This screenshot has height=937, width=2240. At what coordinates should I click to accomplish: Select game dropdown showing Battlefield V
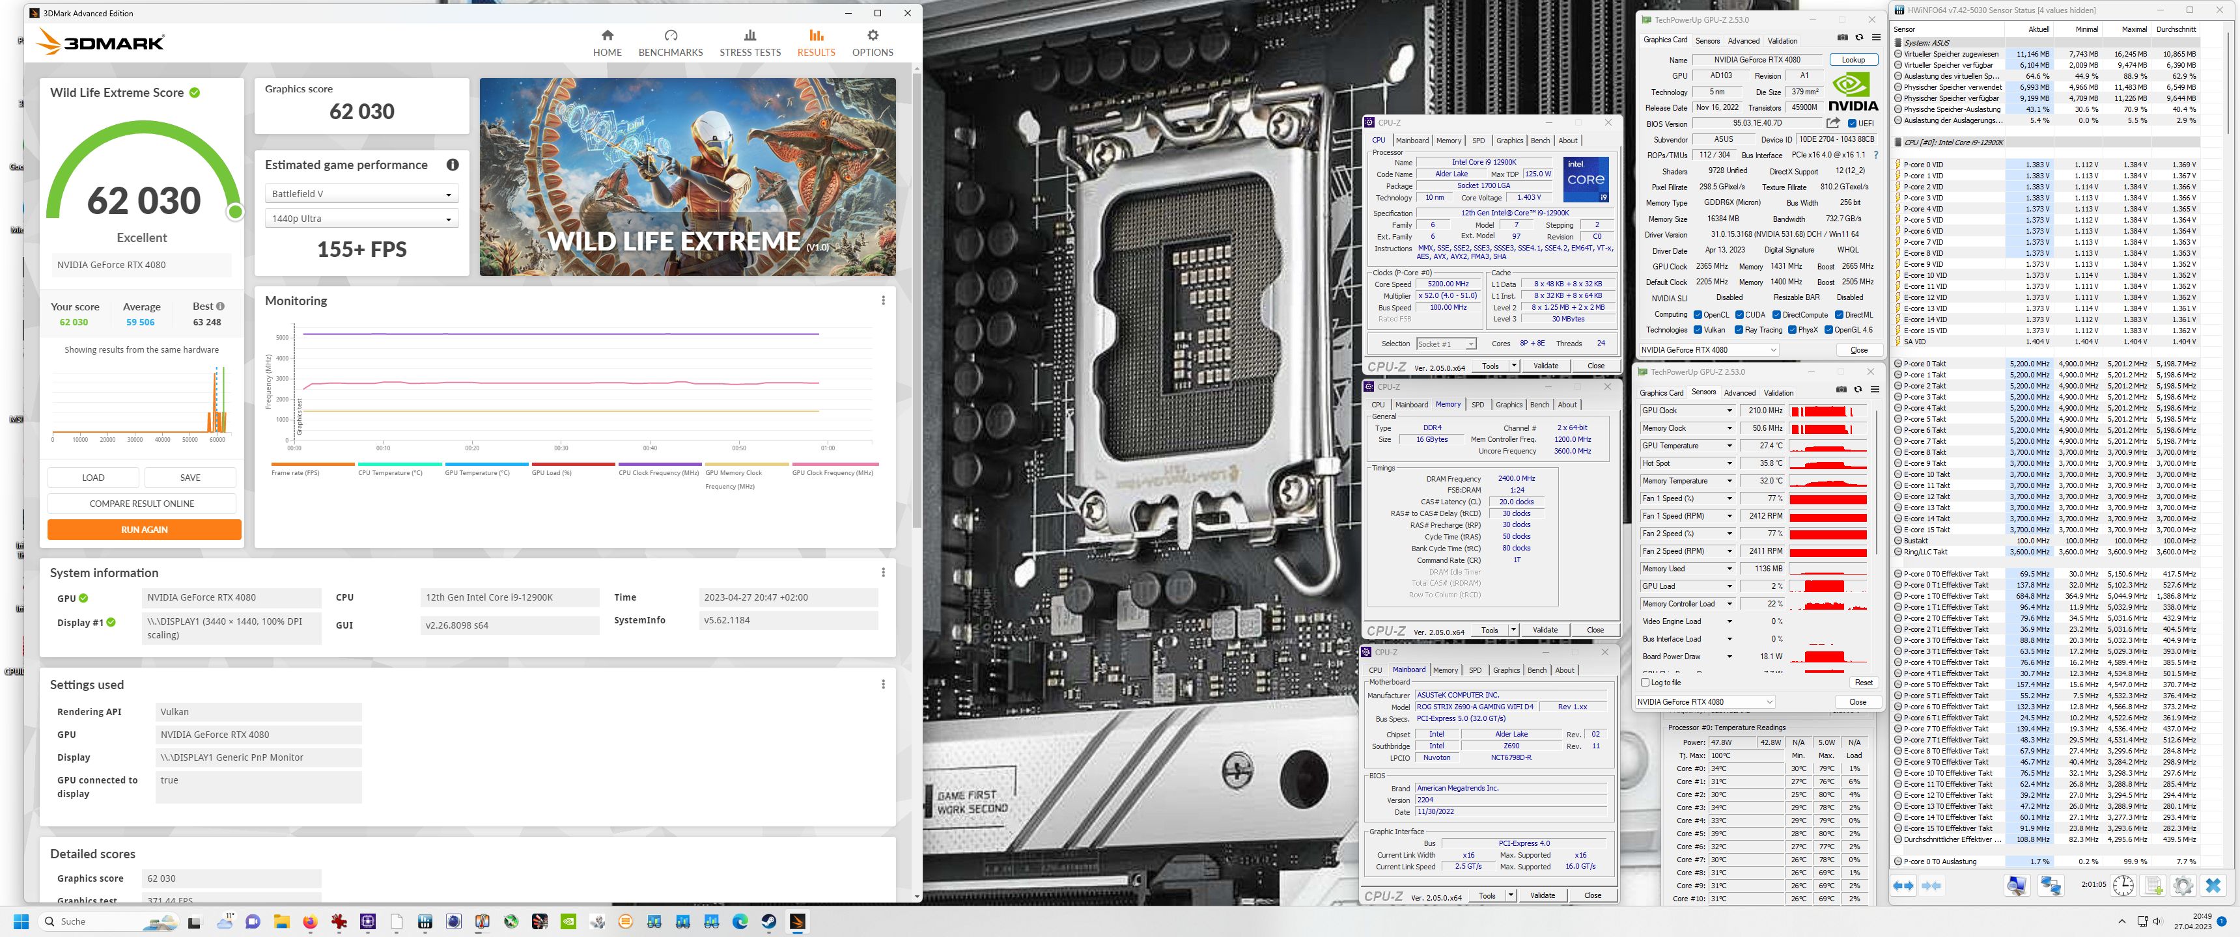pos(362,194)
